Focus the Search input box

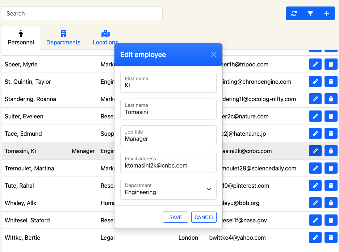[82, 13]
